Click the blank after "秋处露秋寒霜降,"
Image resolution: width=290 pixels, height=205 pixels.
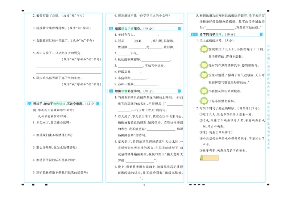tap(156, 60)
